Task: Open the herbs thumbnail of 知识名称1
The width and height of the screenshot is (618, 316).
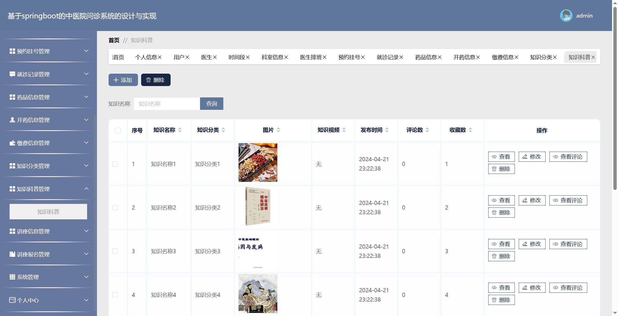Action: tap(258, 163)
